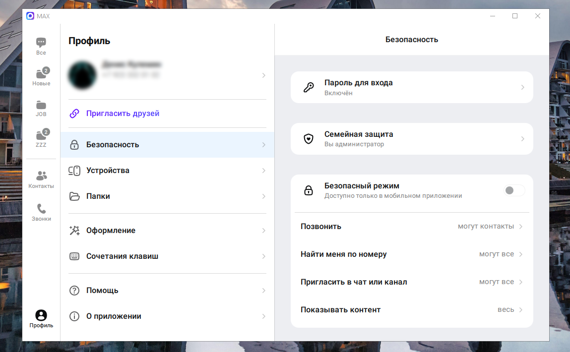570x352 pixels.
Task: Toggle the Безопасный режим switch
Action: [514, 191]
